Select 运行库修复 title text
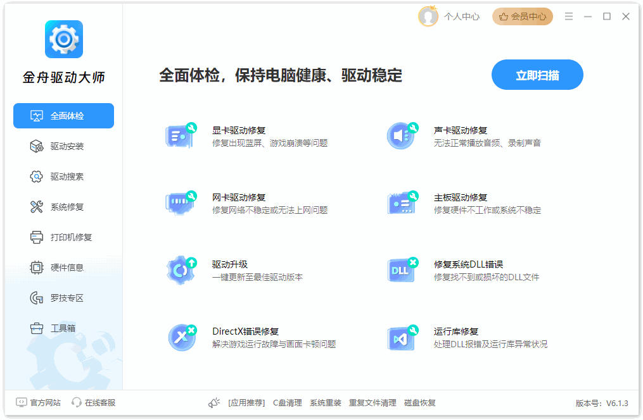 coord(456,331)
